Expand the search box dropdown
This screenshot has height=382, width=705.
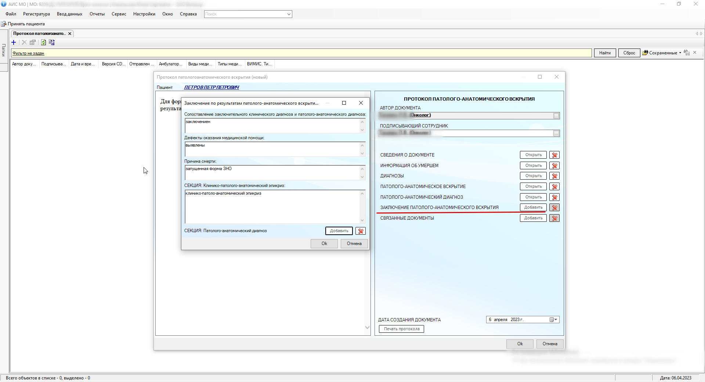(x=289, y=14)
